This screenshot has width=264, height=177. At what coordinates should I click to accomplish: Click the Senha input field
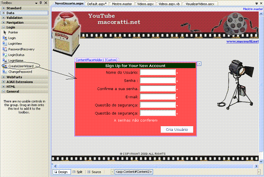click(158, 80)
